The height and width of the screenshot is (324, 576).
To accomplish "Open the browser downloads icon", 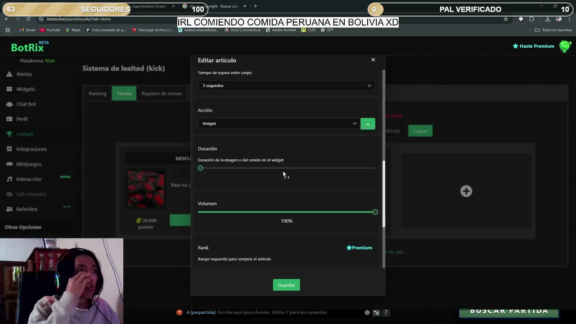I will coord(548,19).
